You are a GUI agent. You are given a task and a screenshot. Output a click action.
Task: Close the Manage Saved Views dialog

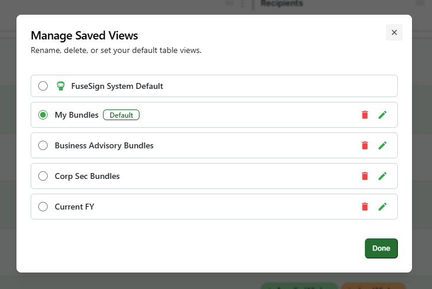pos(394,32)
